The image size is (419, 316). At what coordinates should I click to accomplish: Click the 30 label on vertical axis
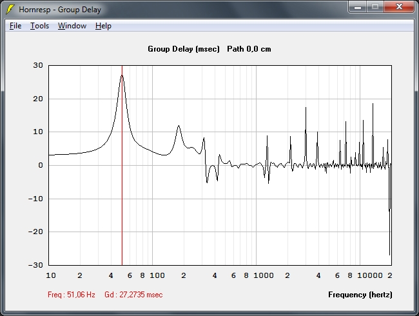point(38,65)
